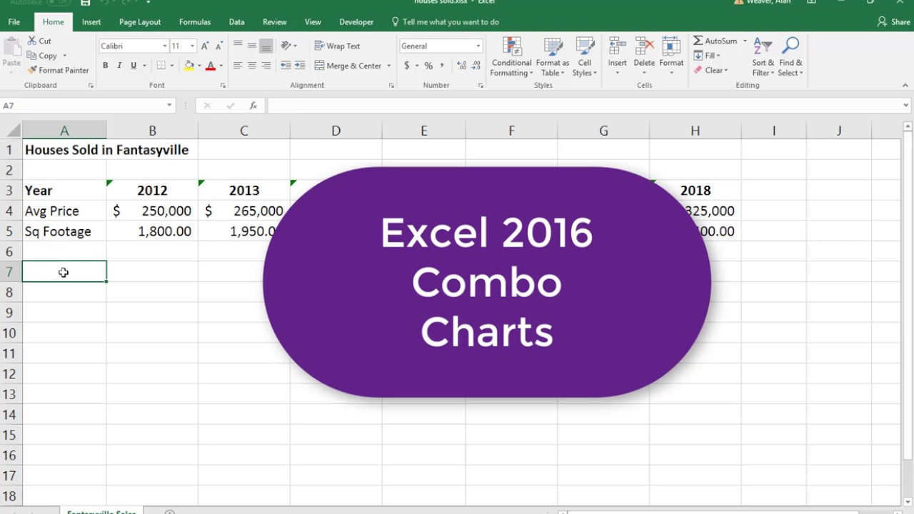This screenshot has height=514, width=914.
Task: Select the "Sq Footage" cell
Action: click(64, 231)
